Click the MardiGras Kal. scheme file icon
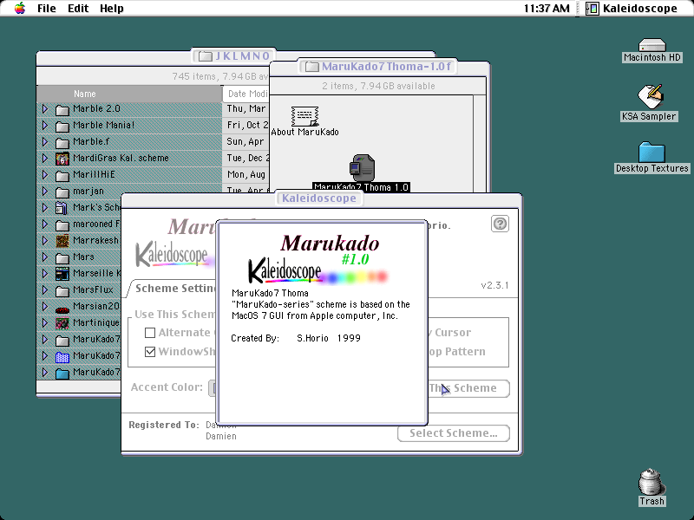Viewport: 694px width, 520px height. tap(62, 159)
